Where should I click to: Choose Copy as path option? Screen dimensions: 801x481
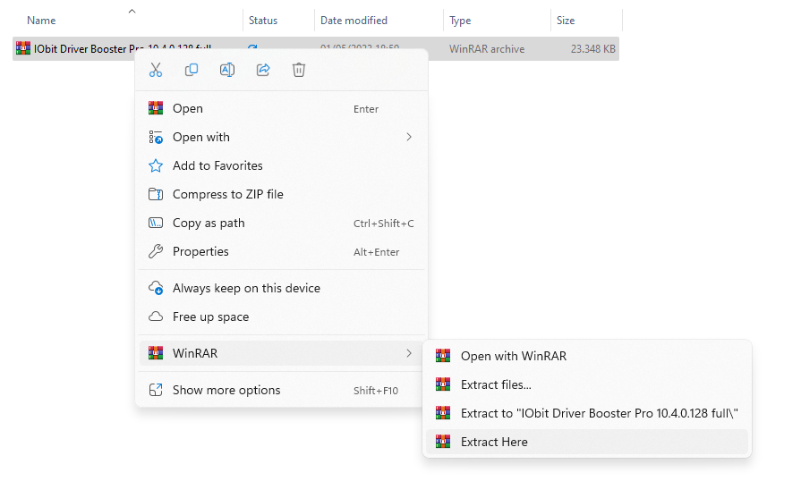click(209, 223)
